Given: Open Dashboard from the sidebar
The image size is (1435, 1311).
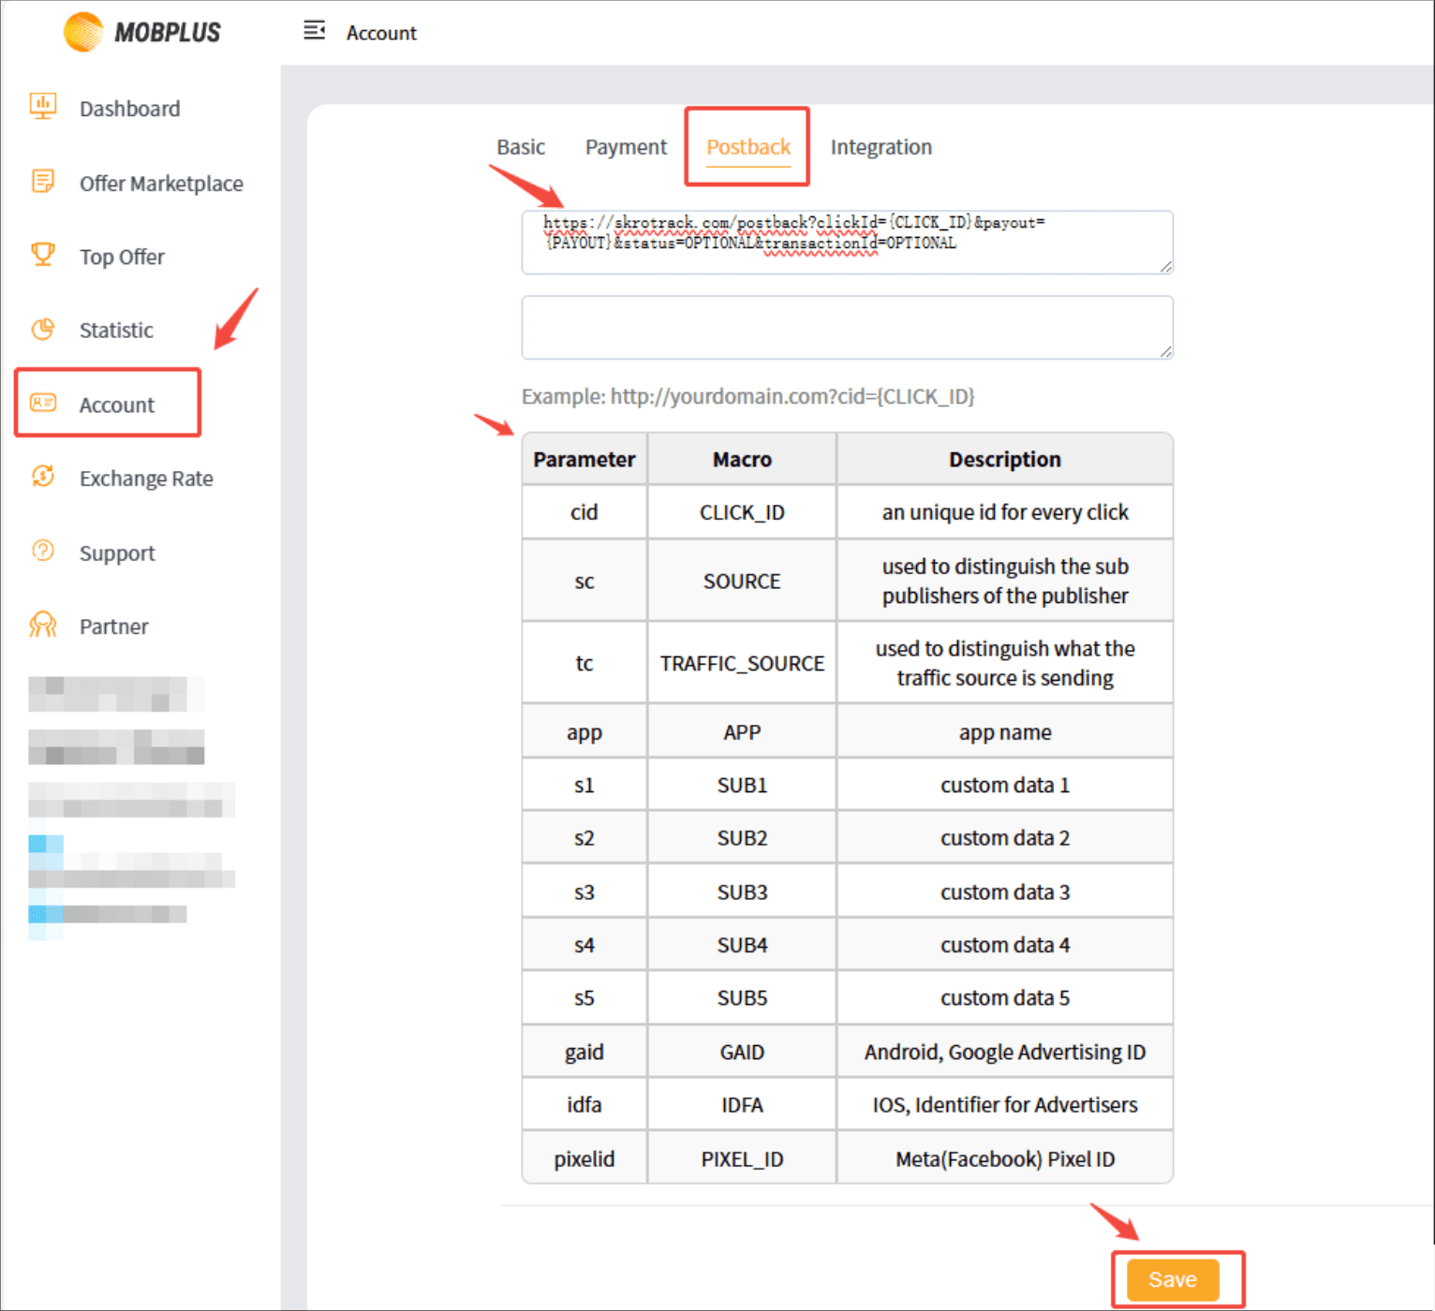Looking at the screenshot, I should click(x=130, y=109).
